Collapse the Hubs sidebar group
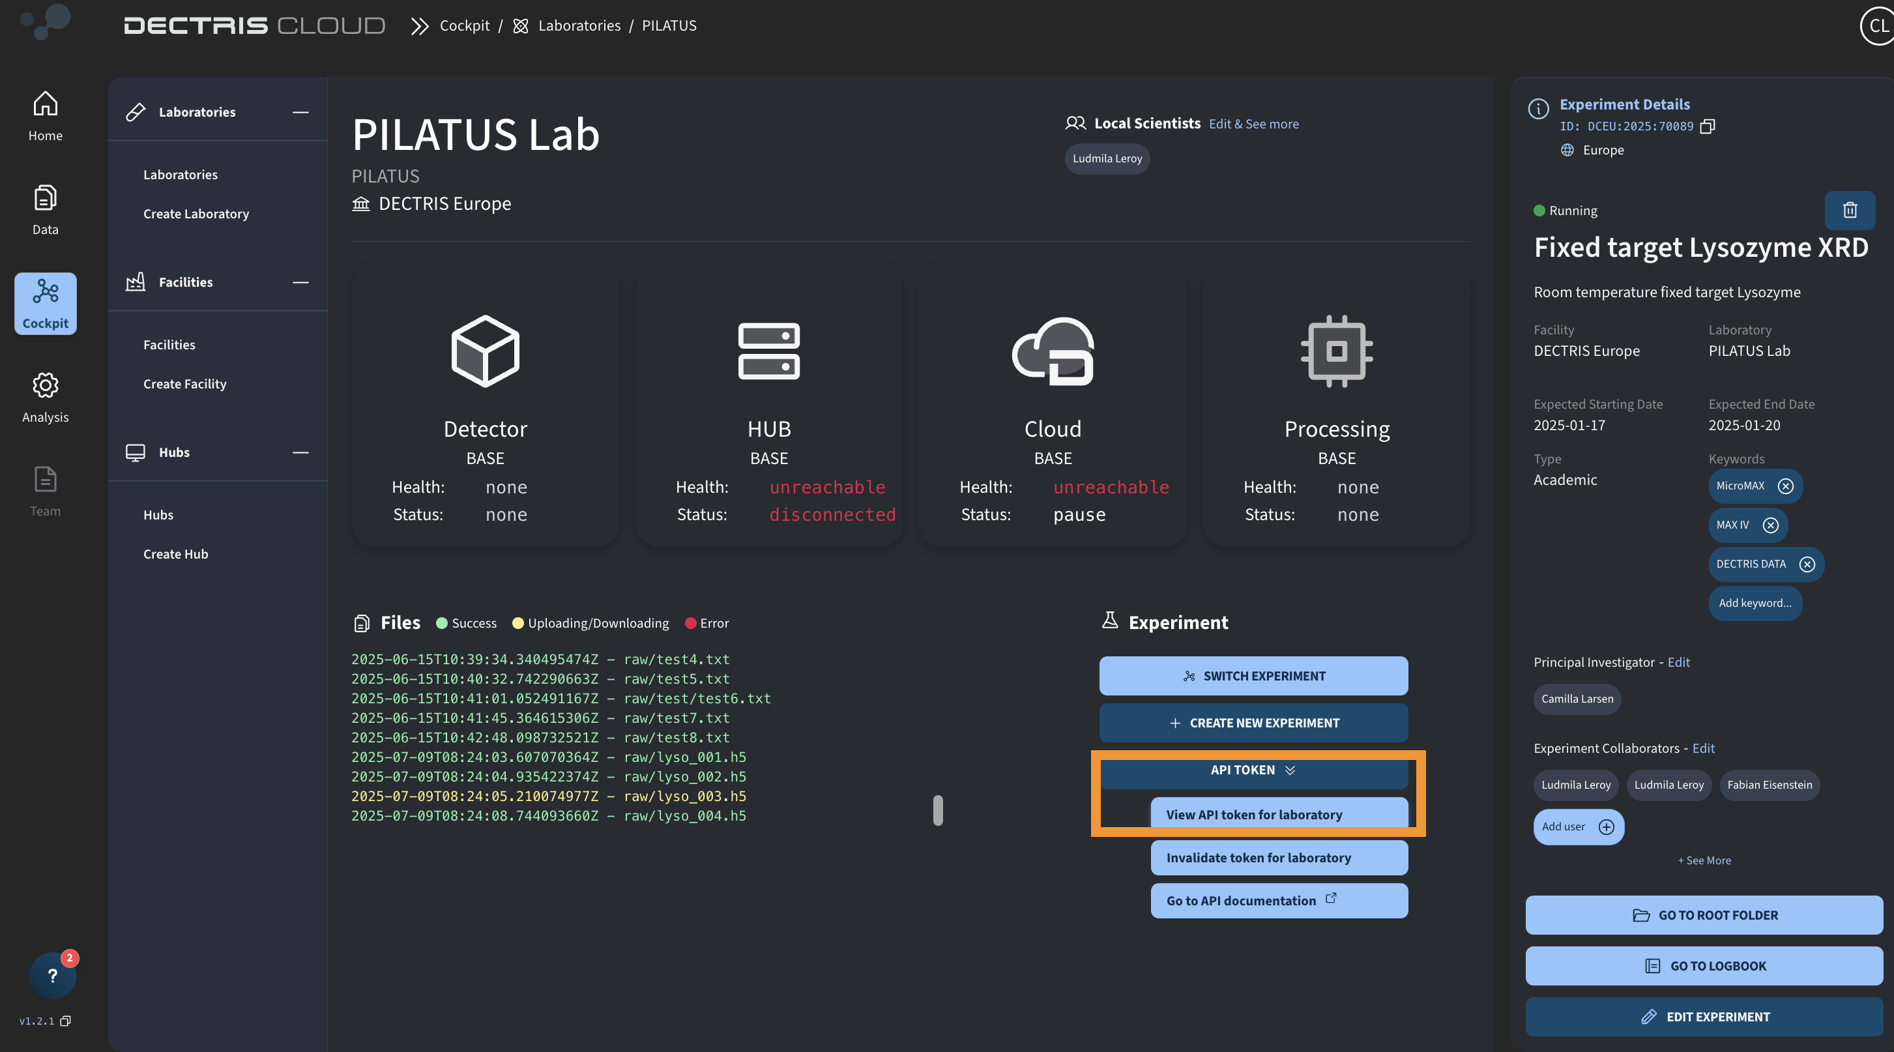The height and width of the screenshot is (1052, 1894). [x=300, y=452]
